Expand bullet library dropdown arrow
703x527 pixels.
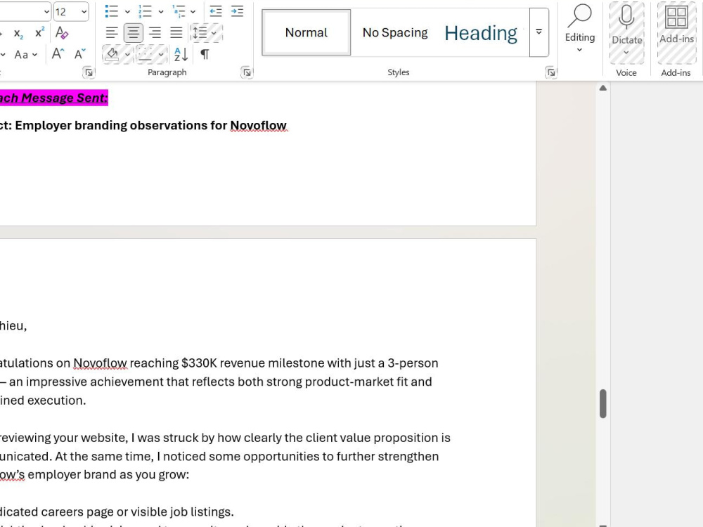(127, 12)
